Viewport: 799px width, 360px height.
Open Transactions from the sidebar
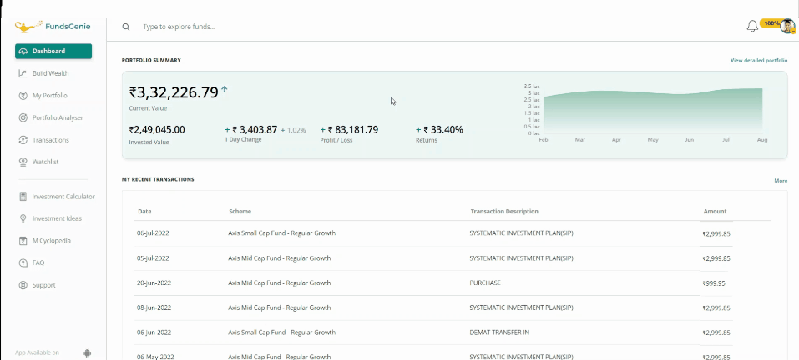pos(50,140)
